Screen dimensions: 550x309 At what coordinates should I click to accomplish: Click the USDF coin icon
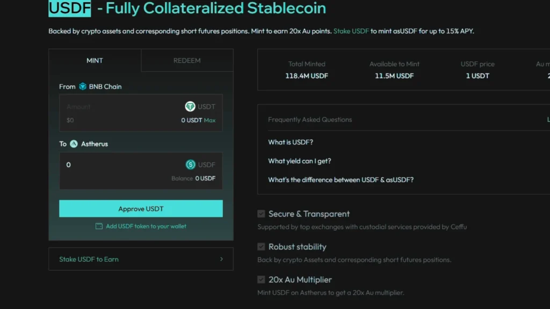tap(191, 165)
